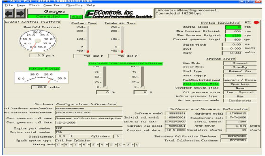Viewport: 265px width, 156px height.
Task: Click the Serial number 1248 field
Action: coord(236,122)
